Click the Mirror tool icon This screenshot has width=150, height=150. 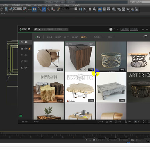click(80, 9)
